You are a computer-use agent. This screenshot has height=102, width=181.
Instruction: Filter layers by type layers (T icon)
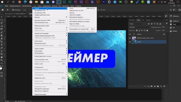tap(154, 24)
